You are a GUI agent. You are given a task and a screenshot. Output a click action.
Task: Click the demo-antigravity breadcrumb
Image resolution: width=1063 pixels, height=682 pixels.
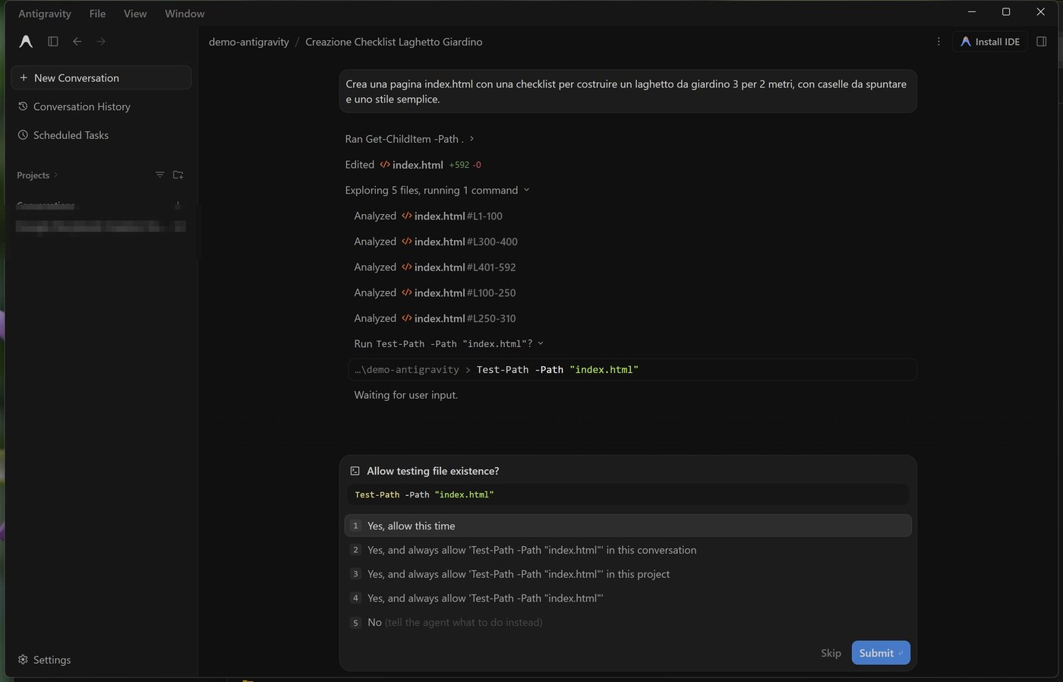click(249, 42)
